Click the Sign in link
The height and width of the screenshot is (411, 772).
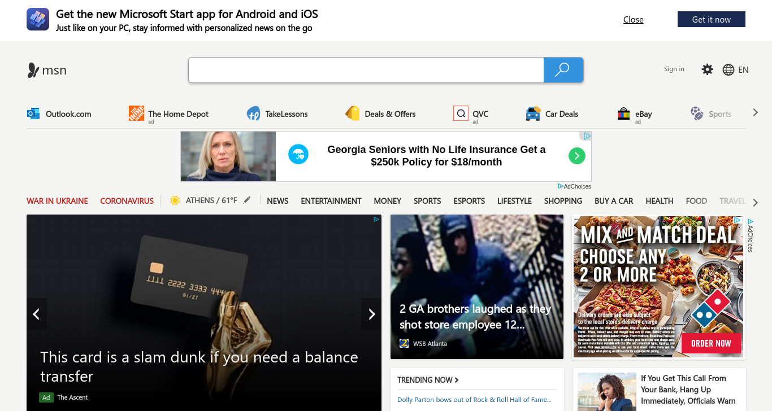(x=674, y=69)
